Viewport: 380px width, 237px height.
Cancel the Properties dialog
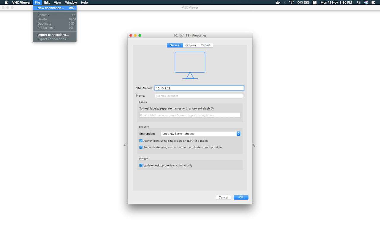coord(224,197)
